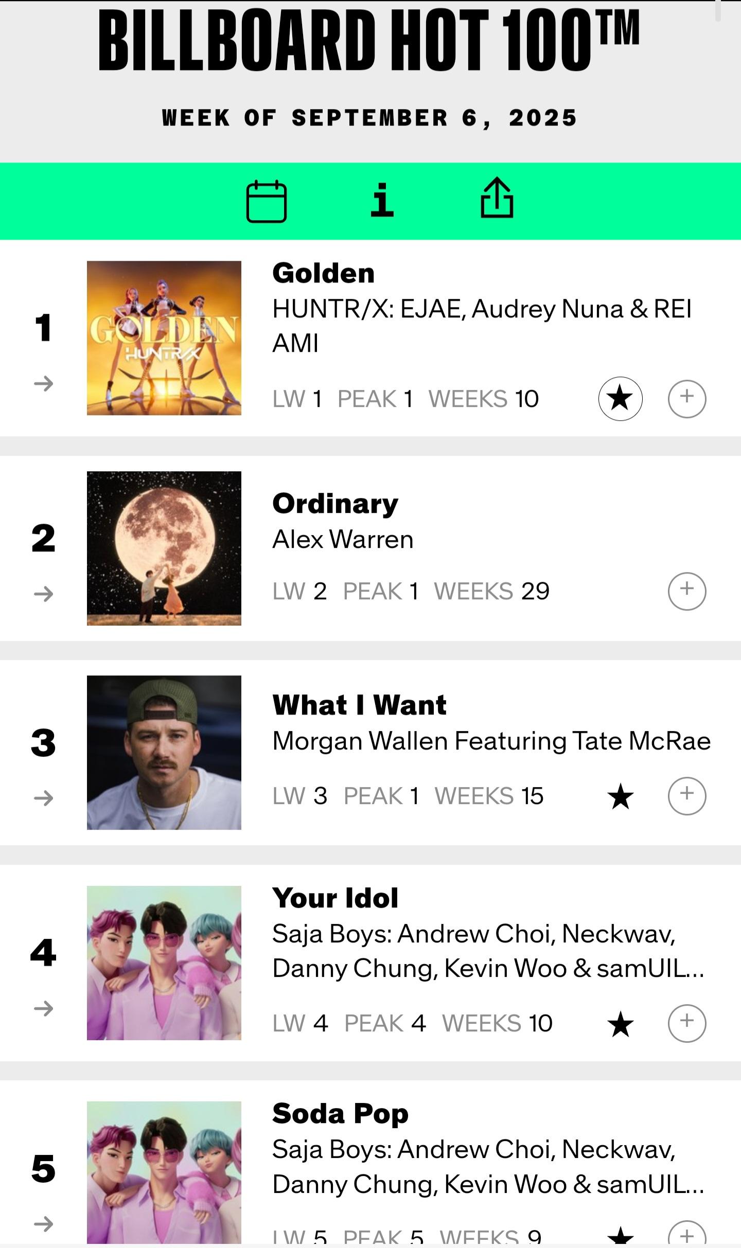Share the Hot 100 chart

[x=497, y=198]
